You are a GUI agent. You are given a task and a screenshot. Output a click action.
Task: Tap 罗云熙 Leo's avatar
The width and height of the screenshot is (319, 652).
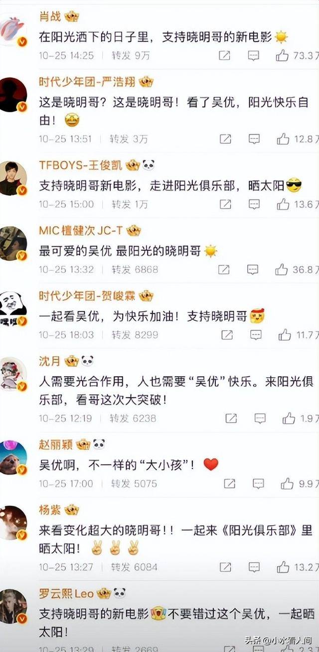13,606
